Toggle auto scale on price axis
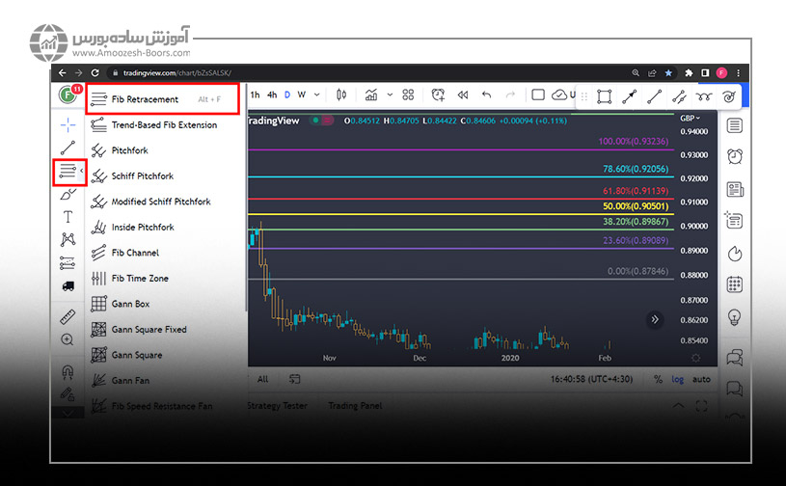The image size is (786, 486). pyautogui.click(x=701, y=379)
